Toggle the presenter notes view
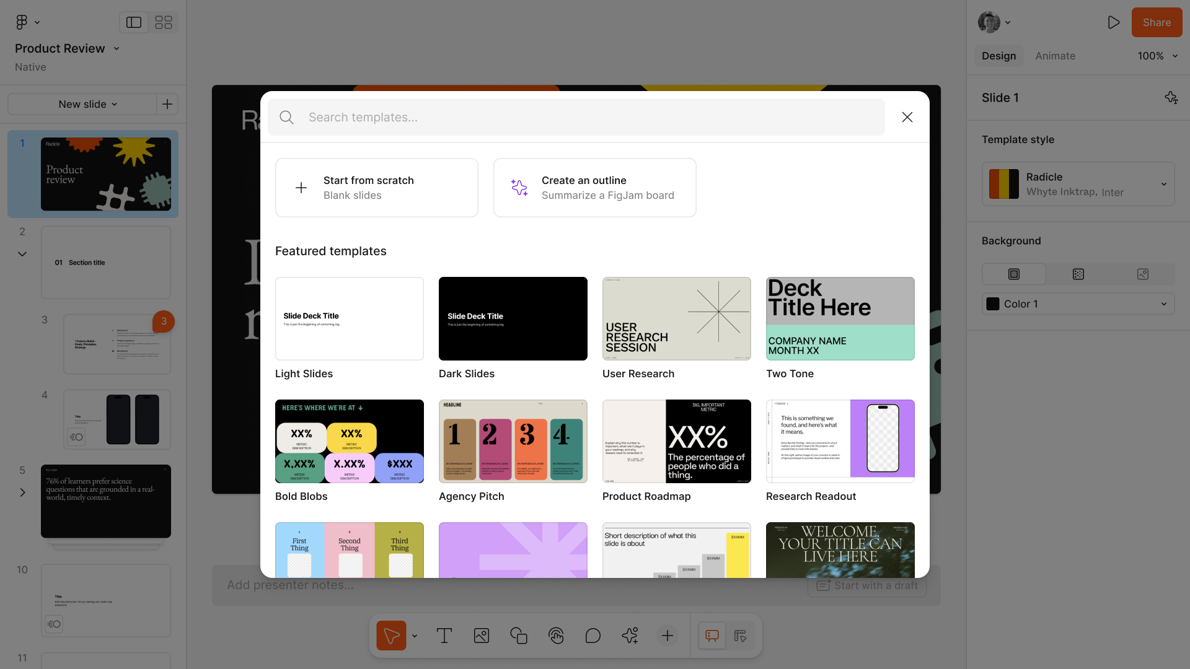This screenshot has height=669, width=1190. pos(712,636)
